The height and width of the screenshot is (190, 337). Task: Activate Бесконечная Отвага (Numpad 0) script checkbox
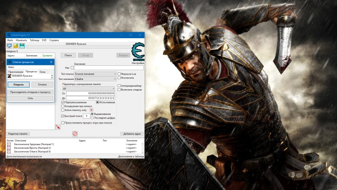pyautogui.click(x=9, y=151)
